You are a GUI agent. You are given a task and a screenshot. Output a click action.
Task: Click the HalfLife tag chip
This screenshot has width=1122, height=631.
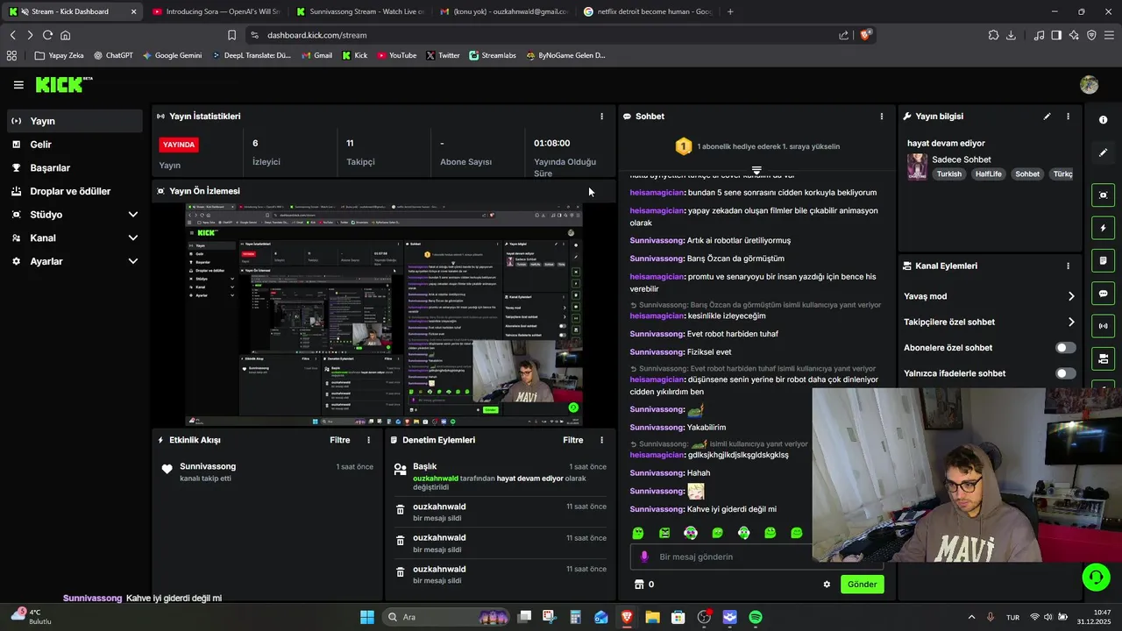click(x=988, y=174)
